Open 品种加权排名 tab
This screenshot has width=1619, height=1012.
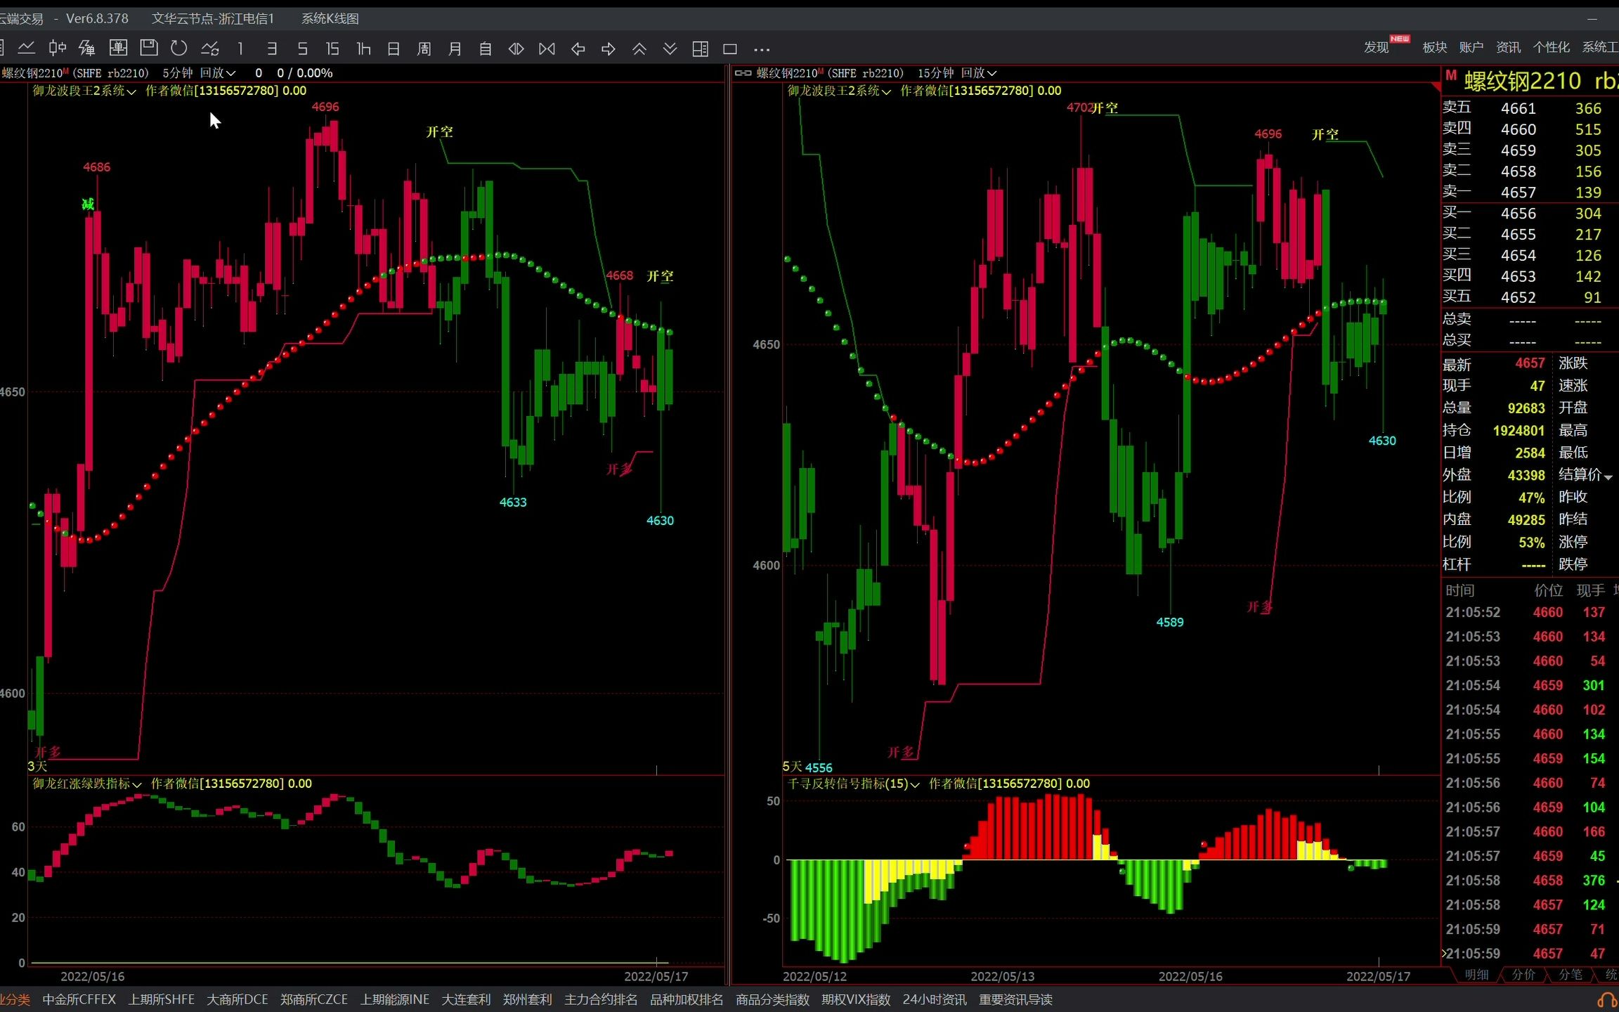click(687, 999)
